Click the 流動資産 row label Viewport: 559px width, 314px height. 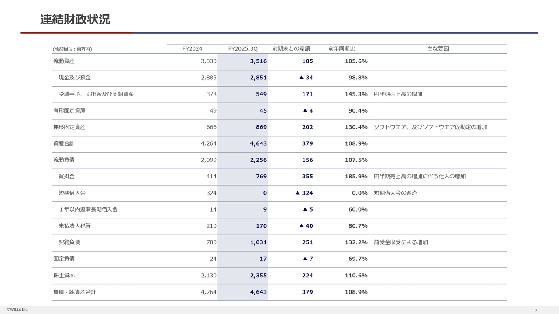point(64,61)
